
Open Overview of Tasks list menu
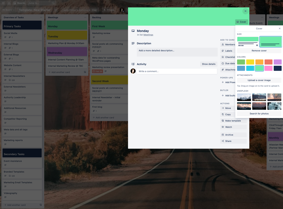(x=41, y=18)
